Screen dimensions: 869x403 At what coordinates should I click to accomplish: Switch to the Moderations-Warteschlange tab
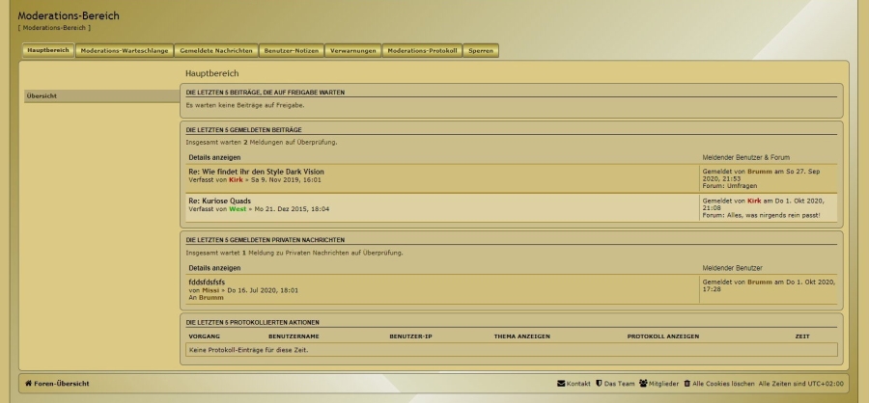pos(123,50)
